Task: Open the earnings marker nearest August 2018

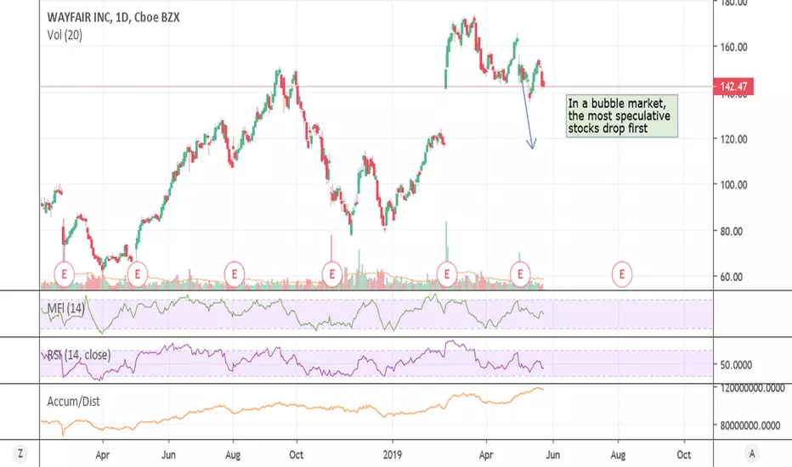Action: pos(234,274)
